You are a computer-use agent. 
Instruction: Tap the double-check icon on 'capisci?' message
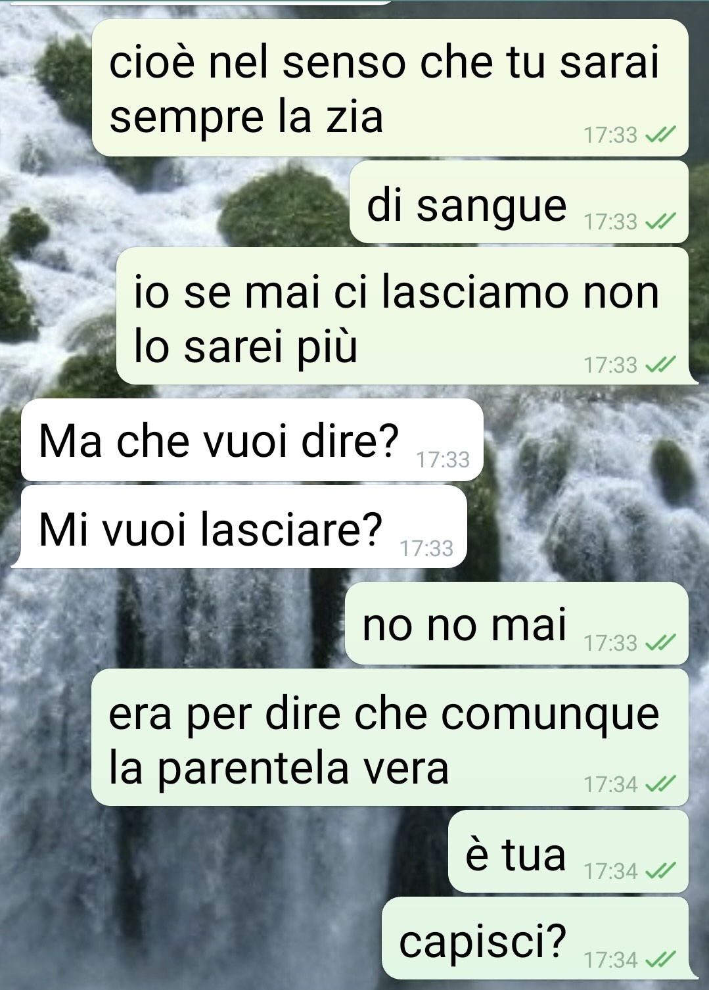click(x=660, y=960)
